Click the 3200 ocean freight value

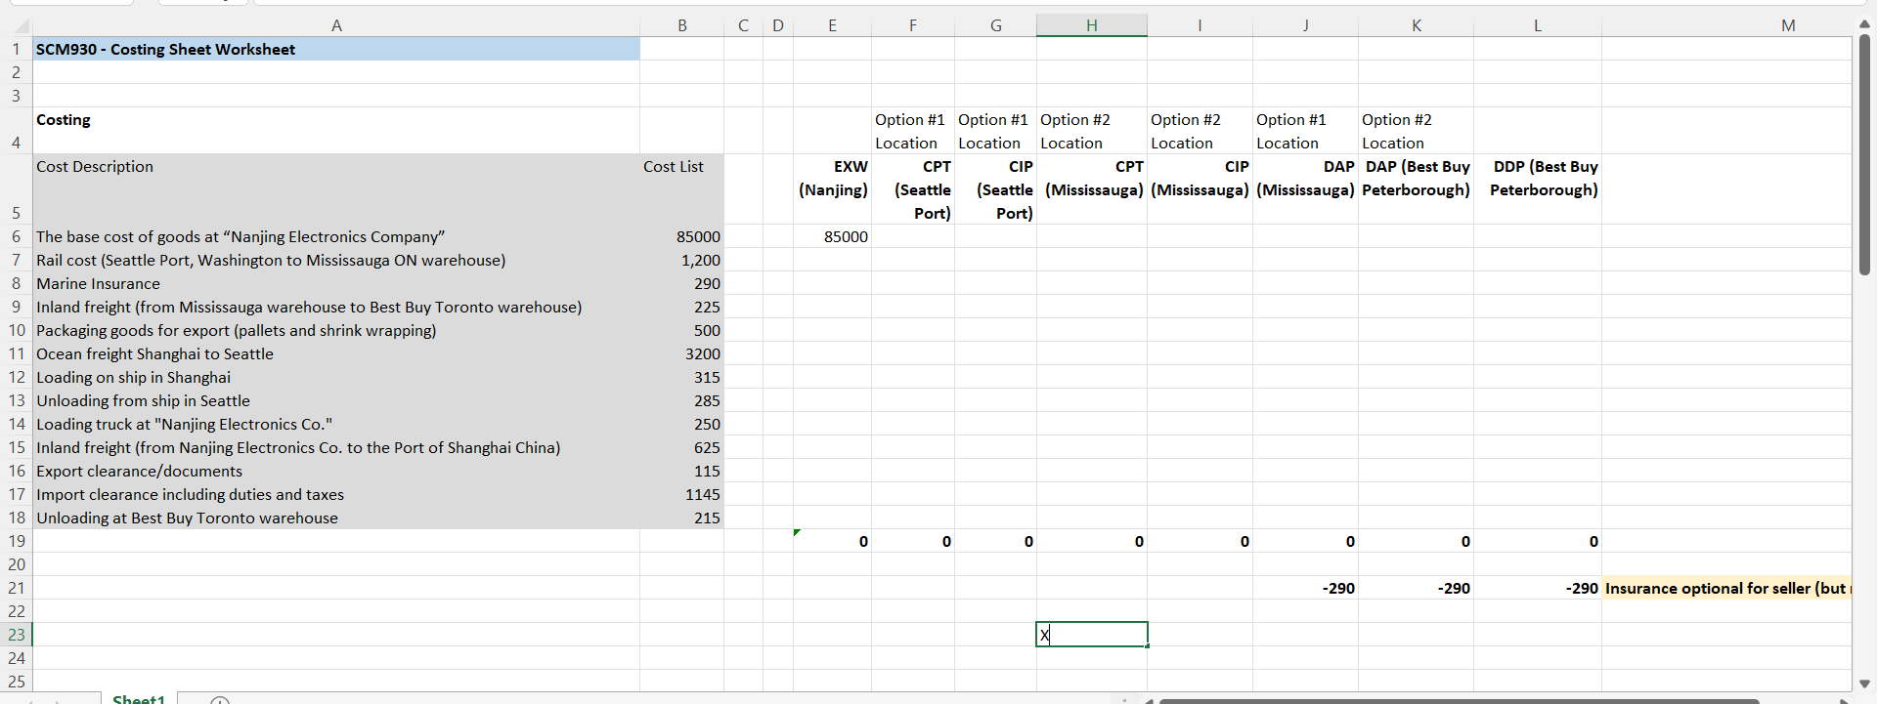coord(703,353)
